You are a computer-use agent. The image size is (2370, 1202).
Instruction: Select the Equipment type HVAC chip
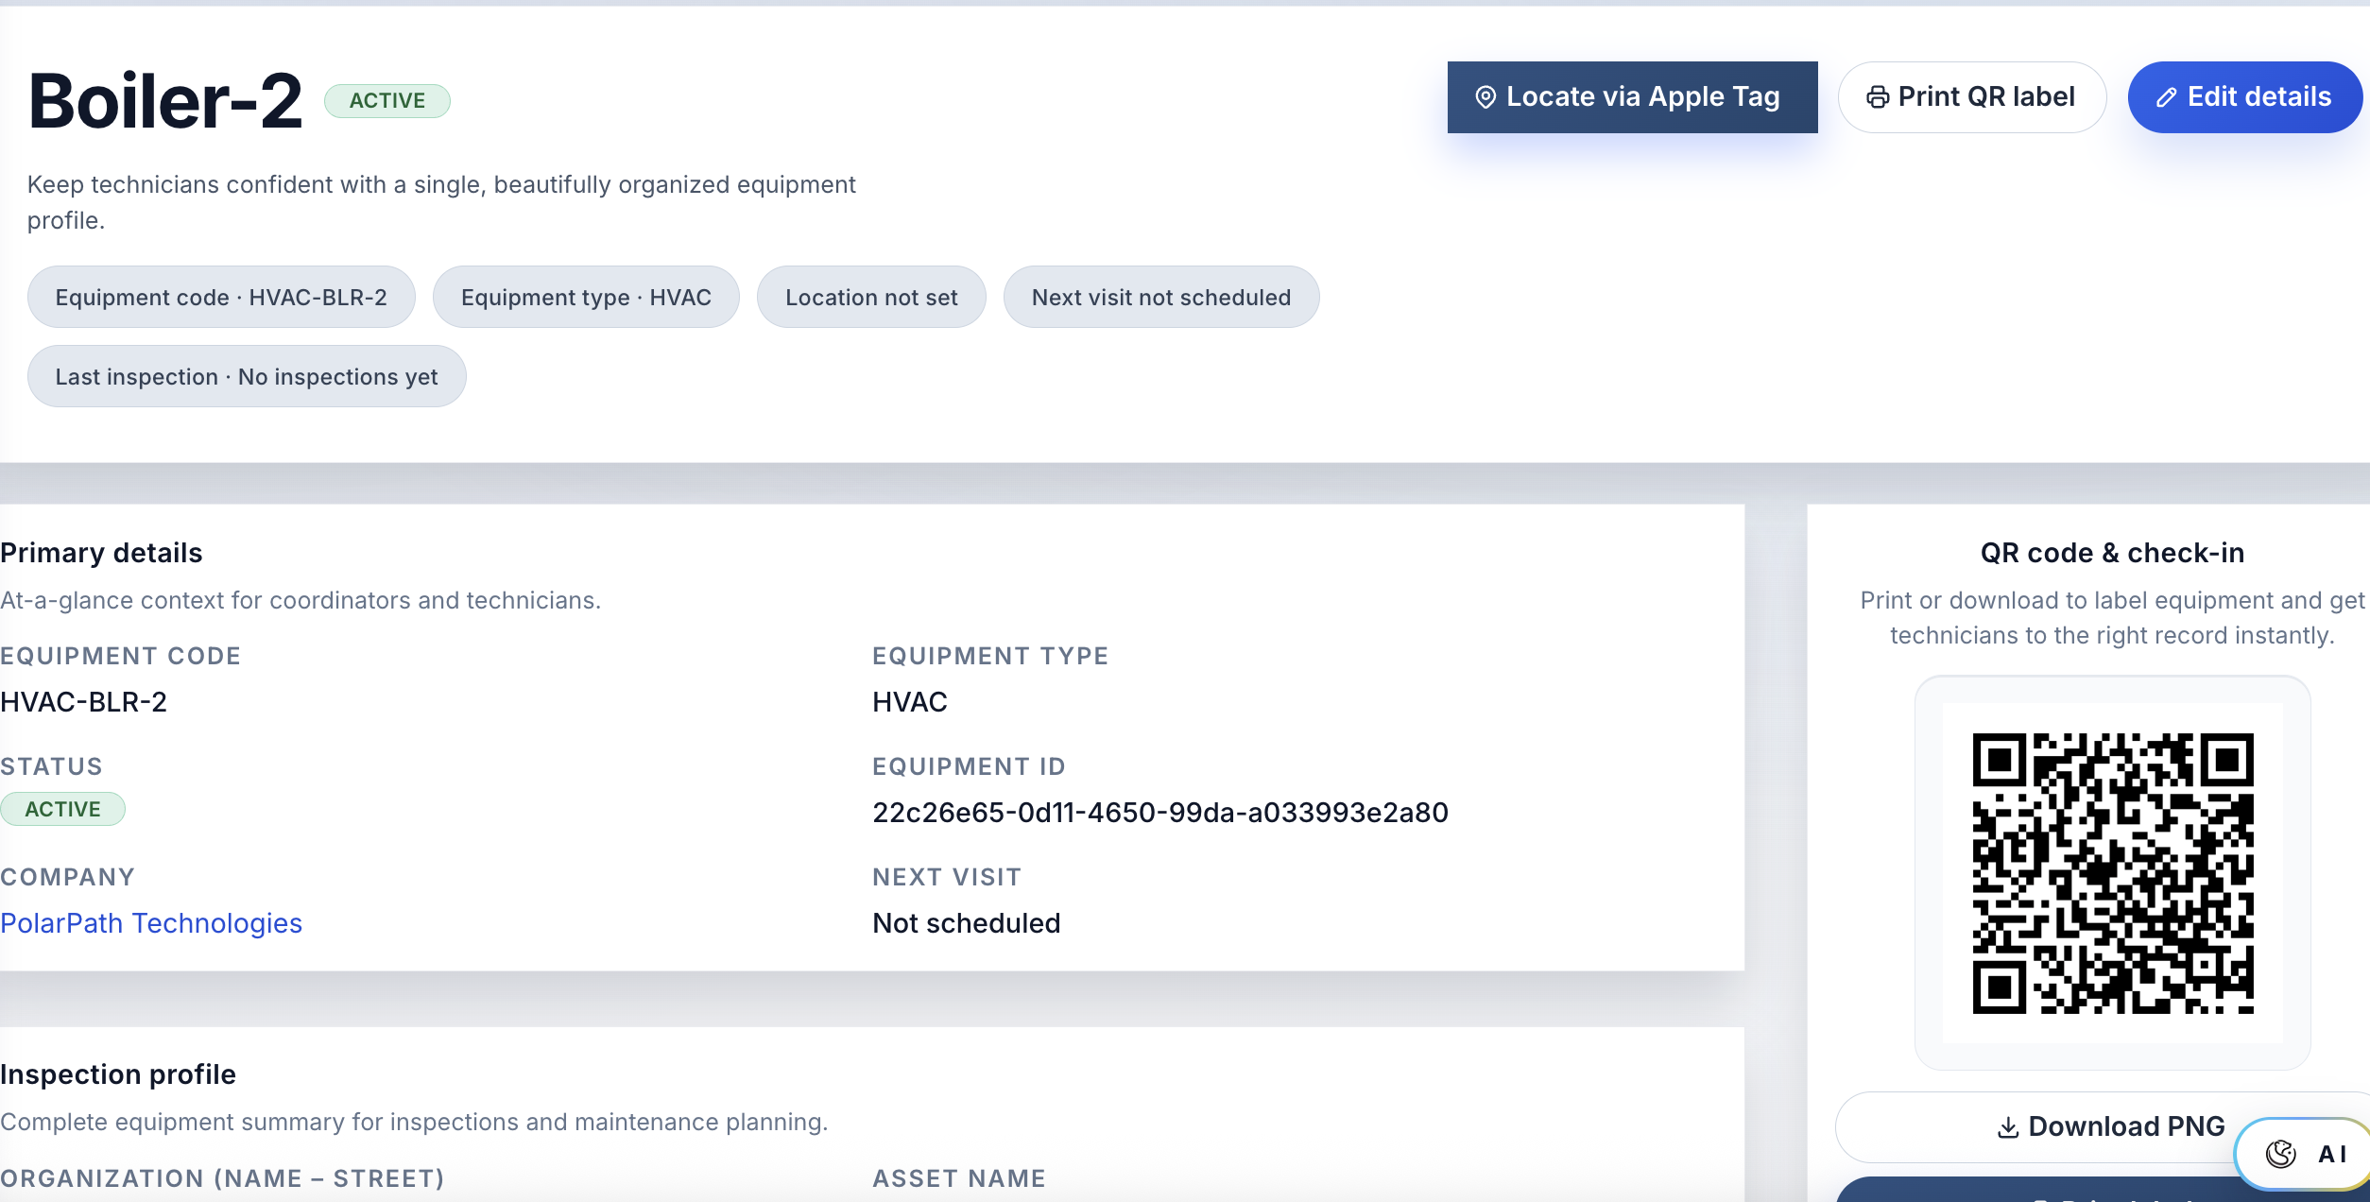point(586,297)
